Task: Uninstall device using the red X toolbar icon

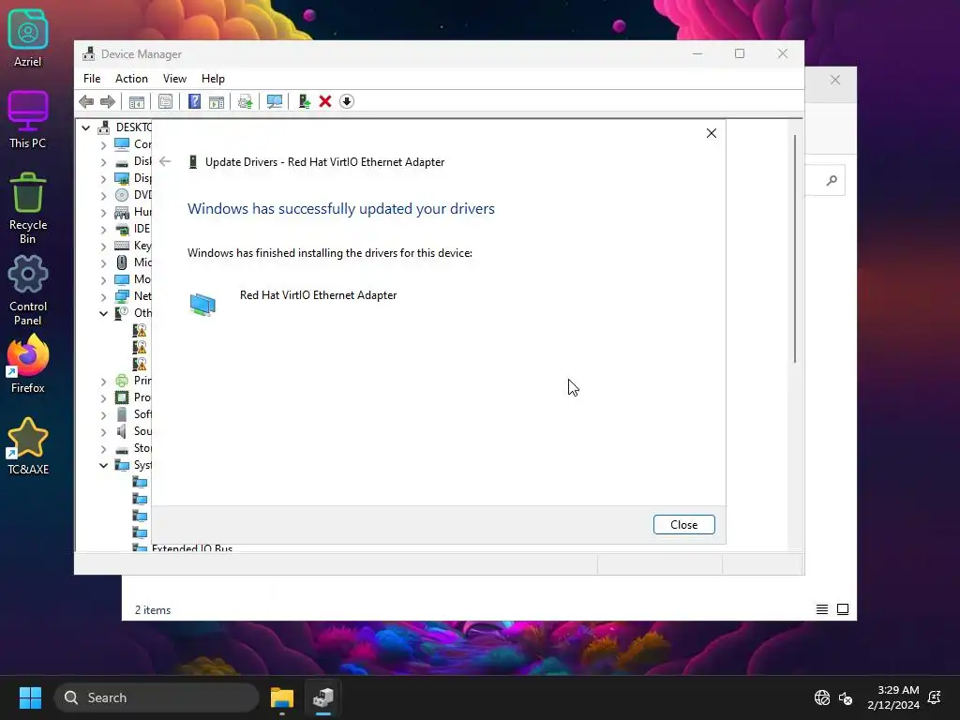Action: tap(325, 101)
